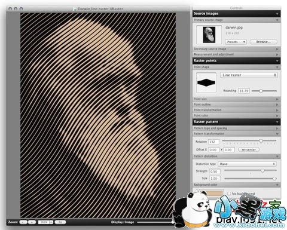
Task: Collapse the Point shape panel
Action: pyautogui.click(x=236, y=67)
